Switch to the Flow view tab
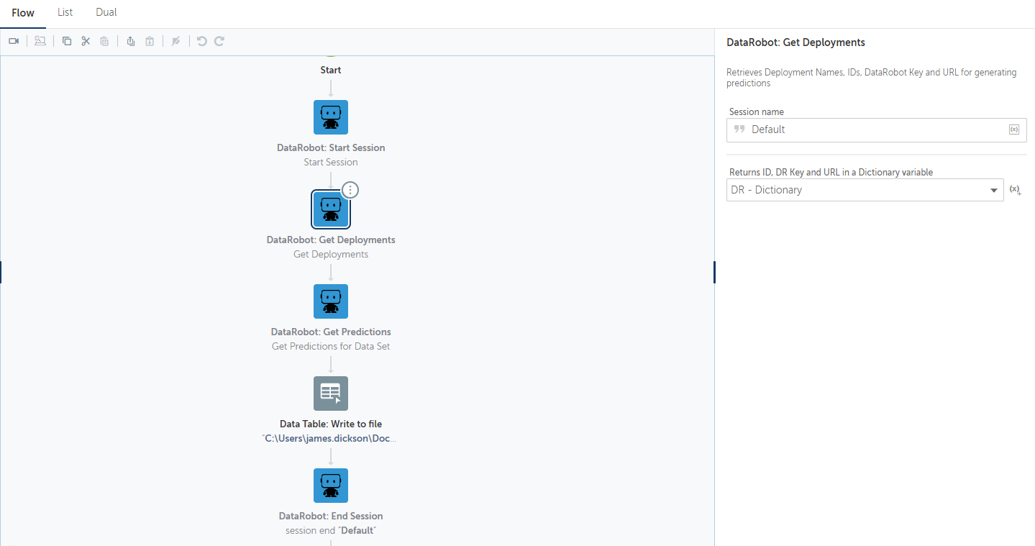Viewport: 1035px width, 546px height. coord(23,13)
